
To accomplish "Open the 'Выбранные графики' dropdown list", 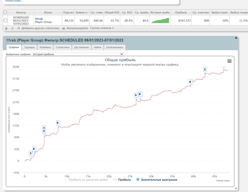I will tap(78, 54).
